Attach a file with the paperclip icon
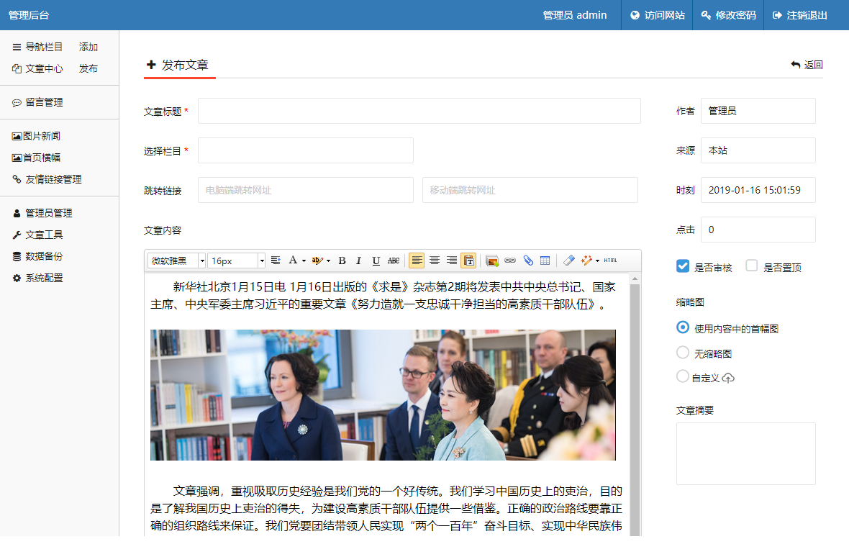This screenshot has width=849, height=557. pyautogui.click(x=528, y=261)
